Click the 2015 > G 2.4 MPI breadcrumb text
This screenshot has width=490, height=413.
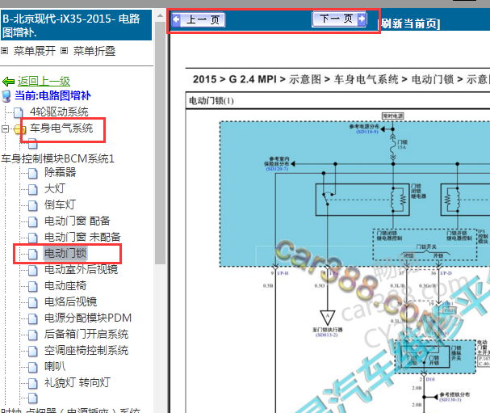tap(234, 79)
